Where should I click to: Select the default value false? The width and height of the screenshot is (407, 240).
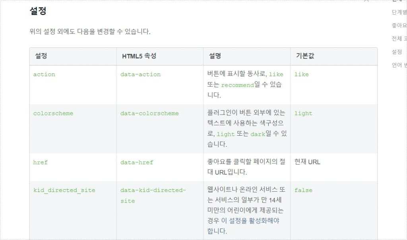[303, 190]
